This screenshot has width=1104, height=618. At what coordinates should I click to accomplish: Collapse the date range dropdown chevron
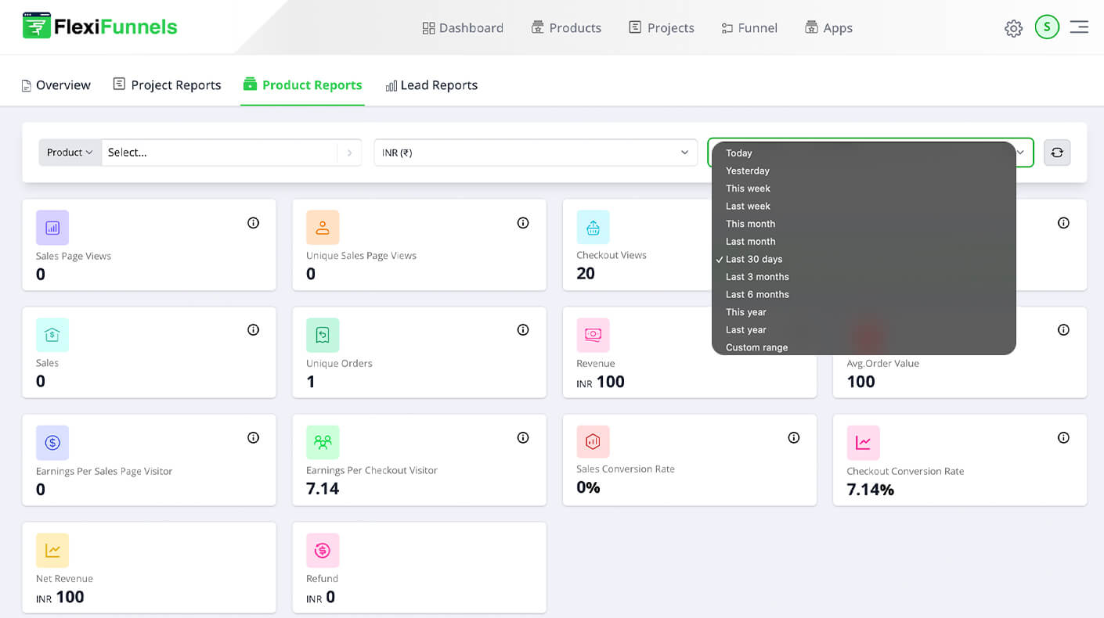point(1020,153)
